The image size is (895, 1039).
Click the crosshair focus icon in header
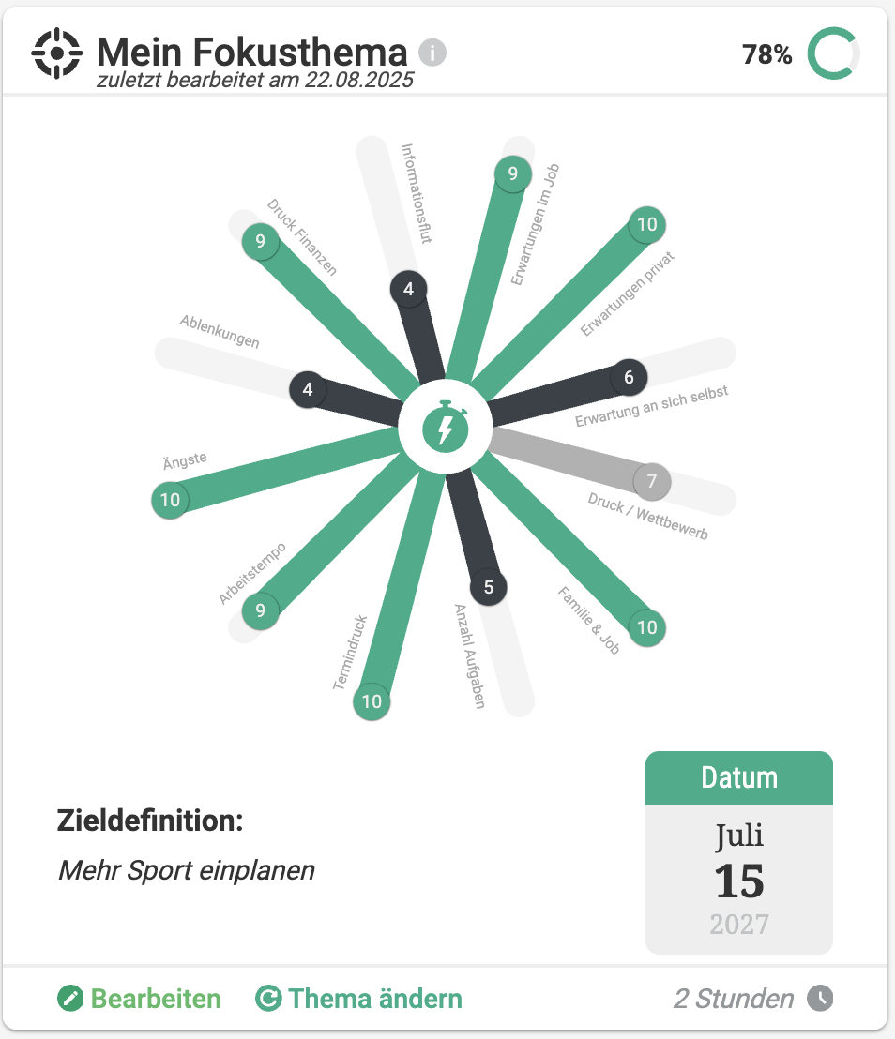(57, 53)
